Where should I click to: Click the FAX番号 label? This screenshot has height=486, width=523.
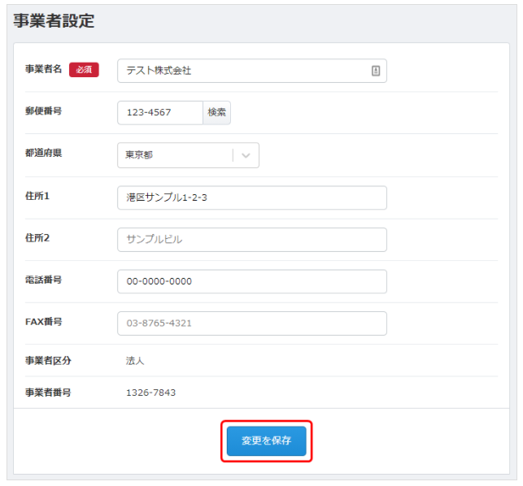(x=43, y=322)
